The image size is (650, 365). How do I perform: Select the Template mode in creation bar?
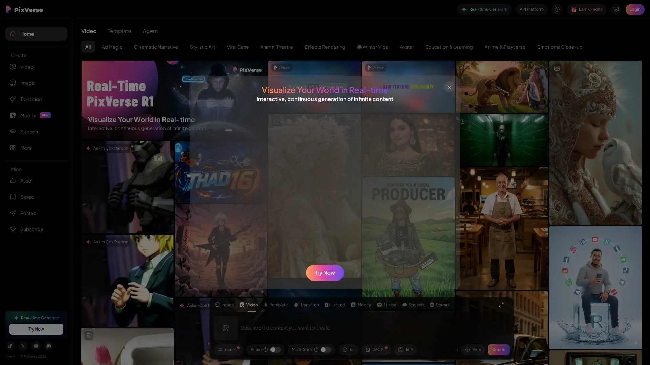[276, 305]
